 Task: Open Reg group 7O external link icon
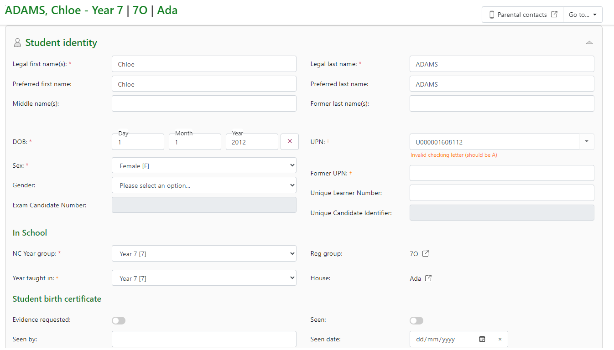[x=425, y=253]
